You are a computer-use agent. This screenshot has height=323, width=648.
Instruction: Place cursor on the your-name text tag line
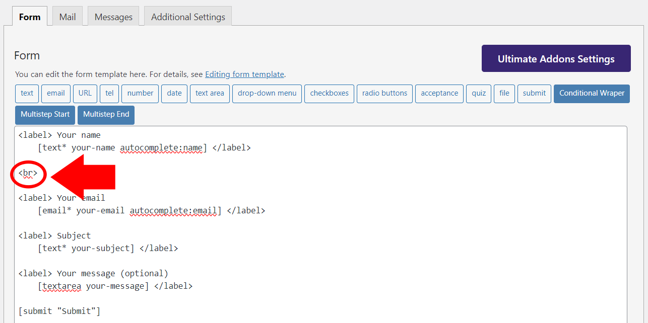(144, 148)
